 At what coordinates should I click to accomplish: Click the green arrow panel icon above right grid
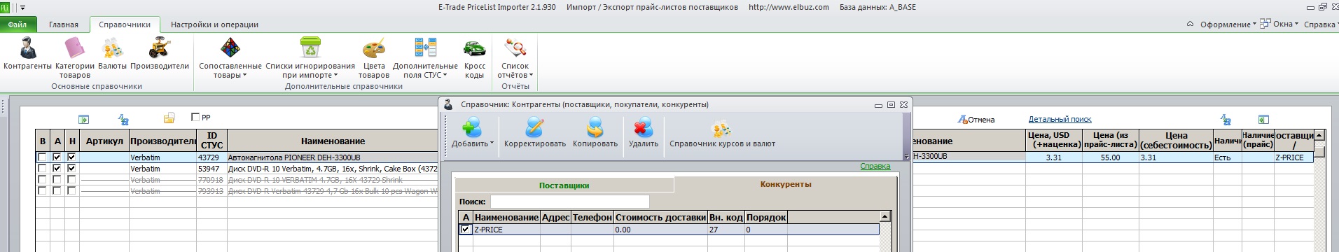[x=1263, y=120]
